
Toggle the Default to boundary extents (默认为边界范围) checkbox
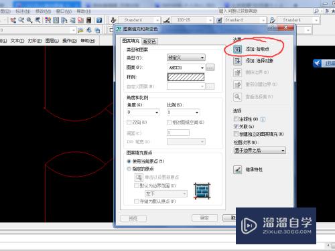click(136, 185)
